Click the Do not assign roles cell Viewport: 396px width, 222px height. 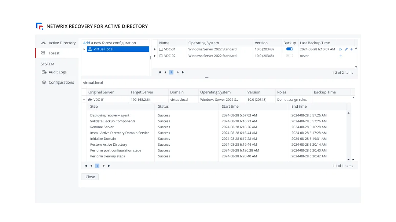tap(292, 100)
